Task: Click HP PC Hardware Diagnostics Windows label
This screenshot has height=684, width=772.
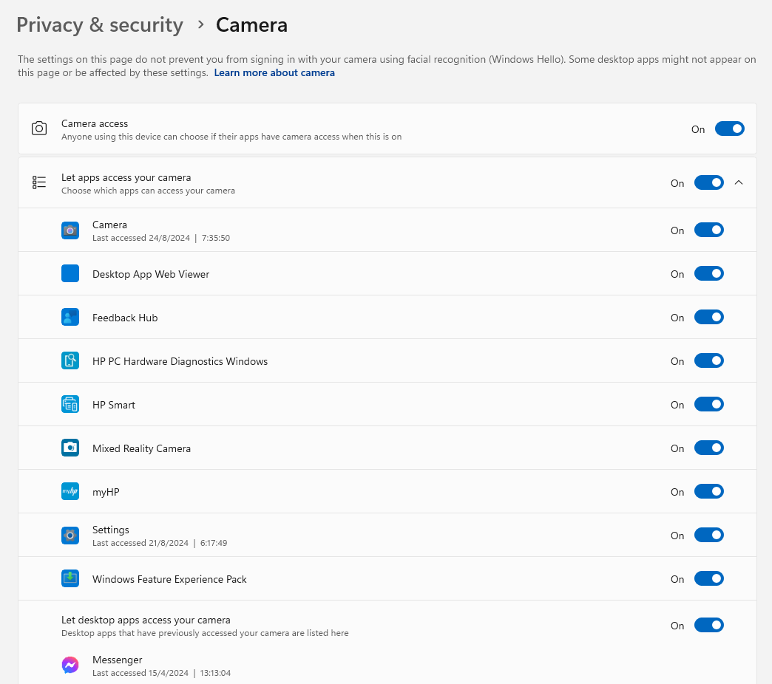Action: point(180,361)
